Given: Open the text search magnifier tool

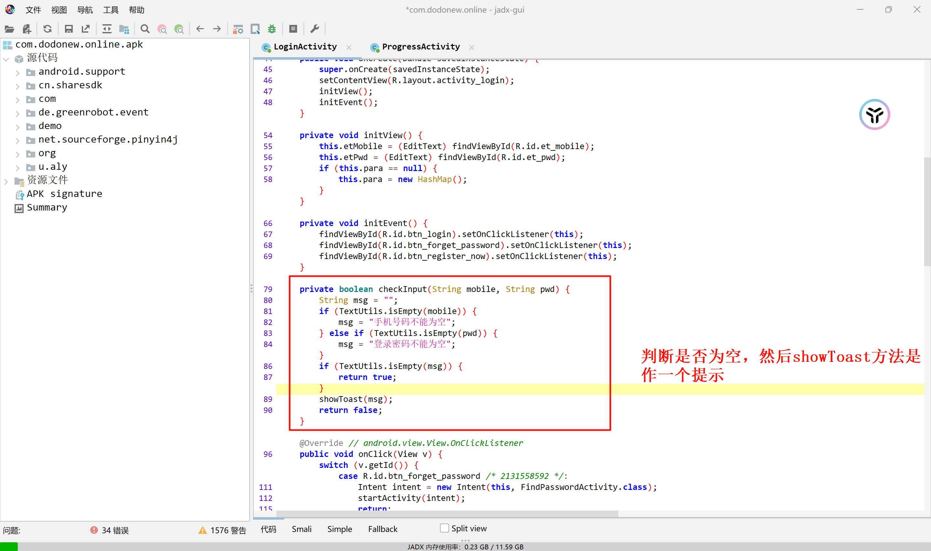Looking at the screenshot, I should point(145,29).
